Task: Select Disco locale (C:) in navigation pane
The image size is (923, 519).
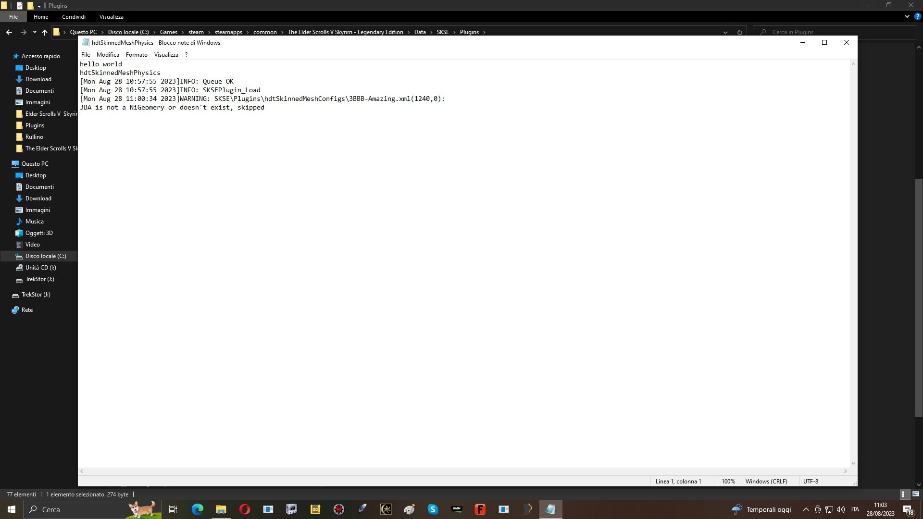Action: pyautogui.click(x=46, y=256)
